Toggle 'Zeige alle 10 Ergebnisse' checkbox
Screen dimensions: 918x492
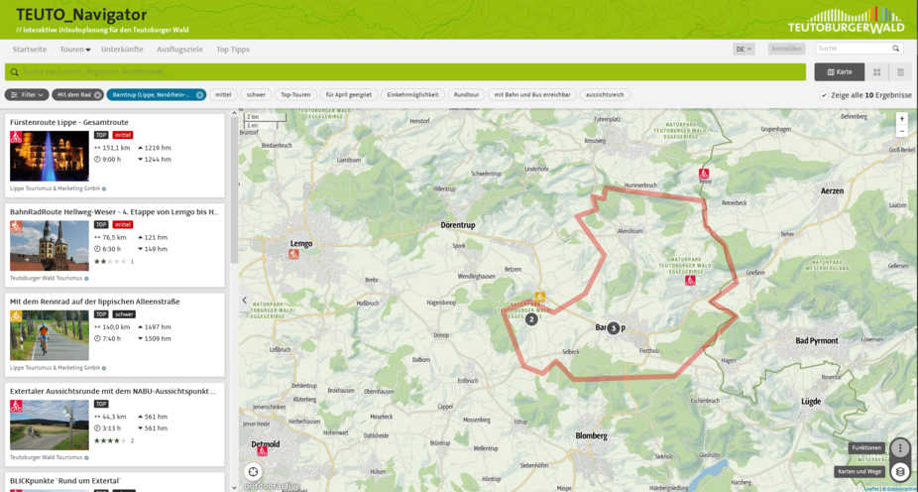[824, 95]
